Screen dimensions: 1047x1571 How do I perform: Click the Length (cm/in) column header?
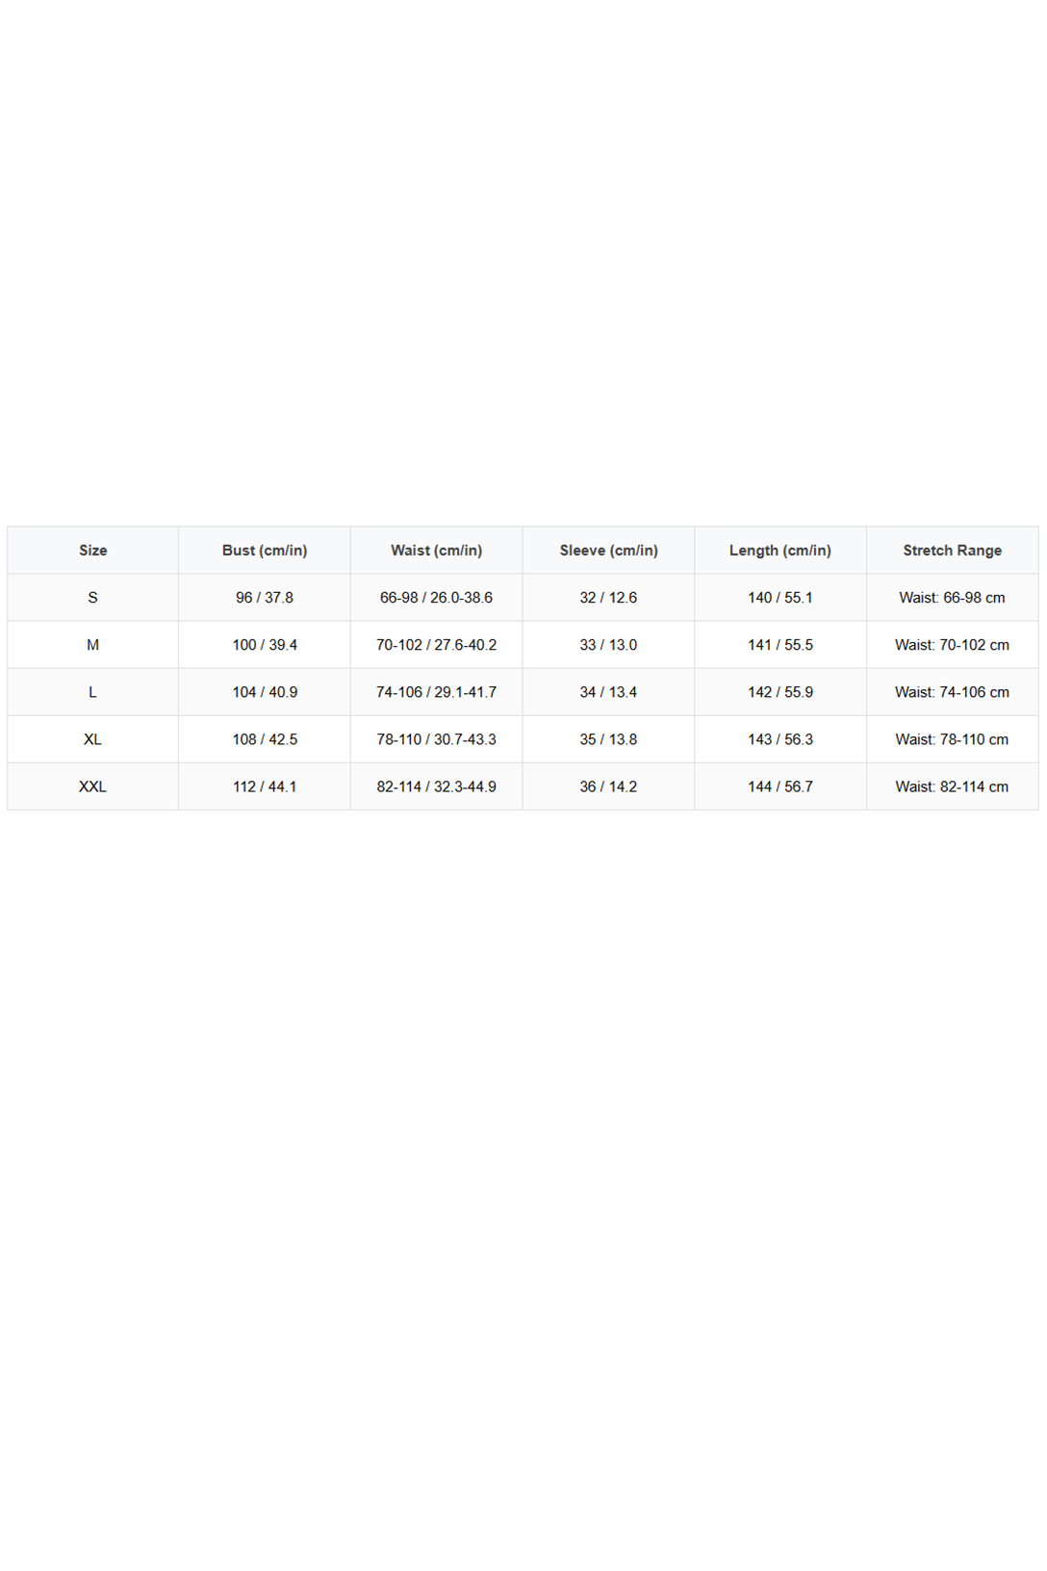pyautogui.click(x=780, y=550)
